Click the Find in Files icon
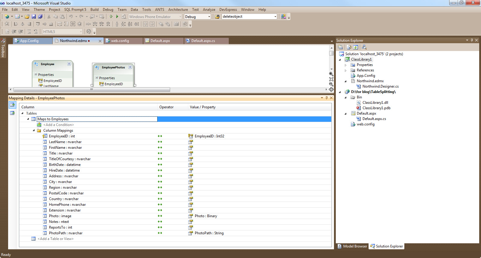481x258 pixels. pos(217,16)
